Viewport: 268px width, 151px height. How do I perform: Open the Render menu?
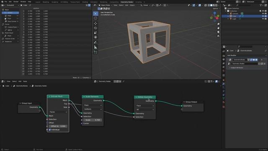point(16,2)
